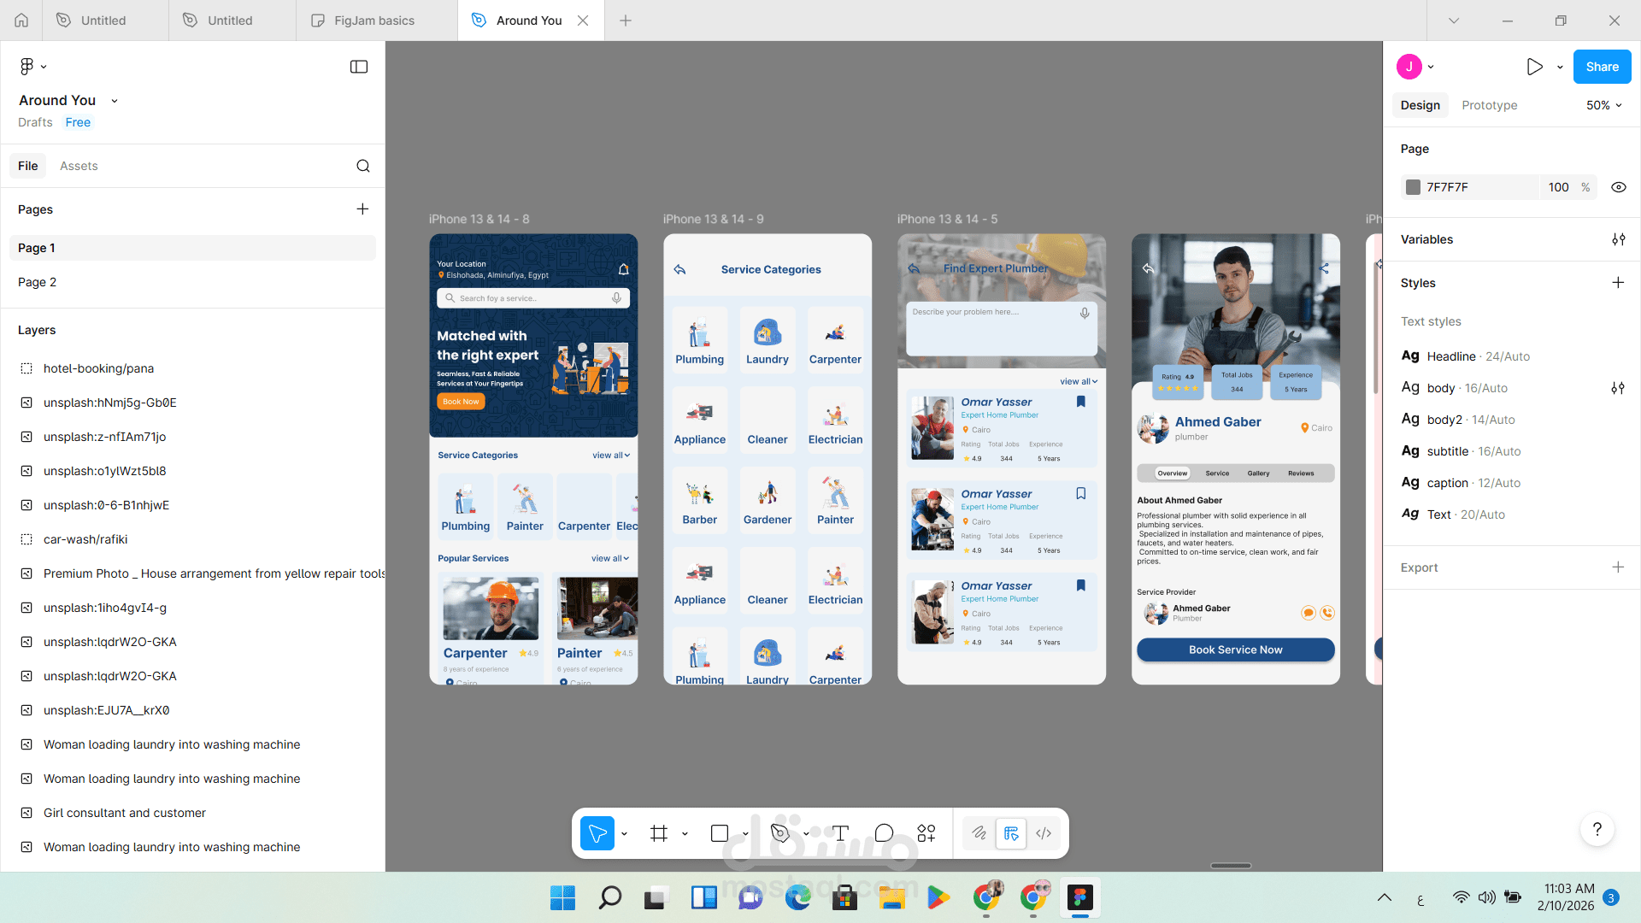Select frame label iPhone 13 & 14 - 8
Image resolution: width=1641 pixels, height=923 pixels.
pyautogui.click(x=479, y=220)
